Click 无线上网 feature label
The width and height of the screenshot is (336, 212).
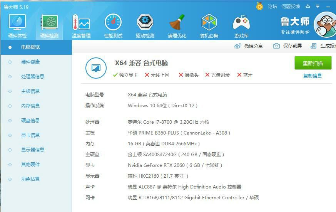pos(157,75)
